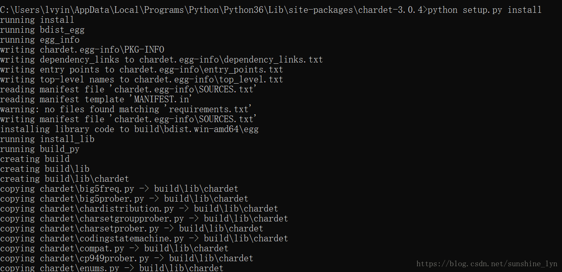Click the requirements.txt warning line
Screen dimensions: 562x272
click(x=127, y=109)
